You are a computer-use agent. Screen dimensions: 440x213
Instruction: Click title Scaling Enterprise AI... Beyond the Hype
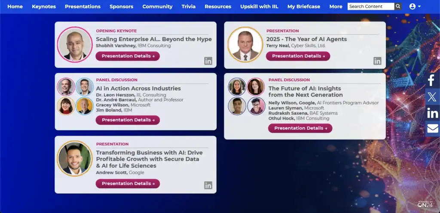(x=154, y=39)
